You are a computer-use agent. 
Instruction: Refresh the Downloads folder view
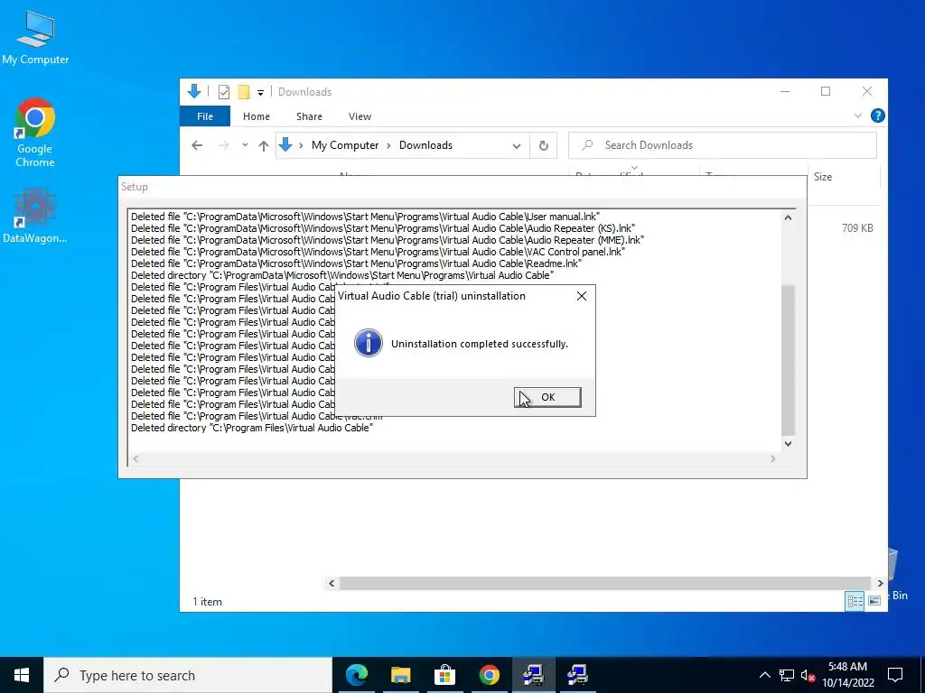pos(543,145)
